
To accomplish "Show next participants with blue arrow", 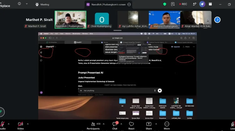I will pos(217,20).
